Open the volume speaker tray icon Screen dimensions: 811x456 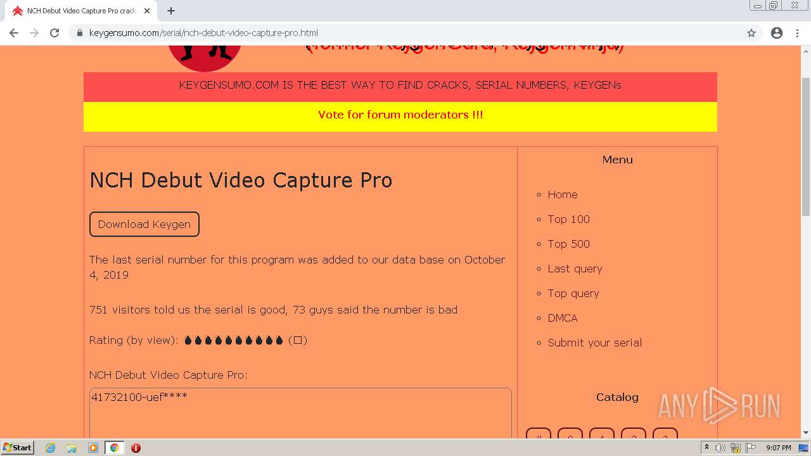(720, 448)
